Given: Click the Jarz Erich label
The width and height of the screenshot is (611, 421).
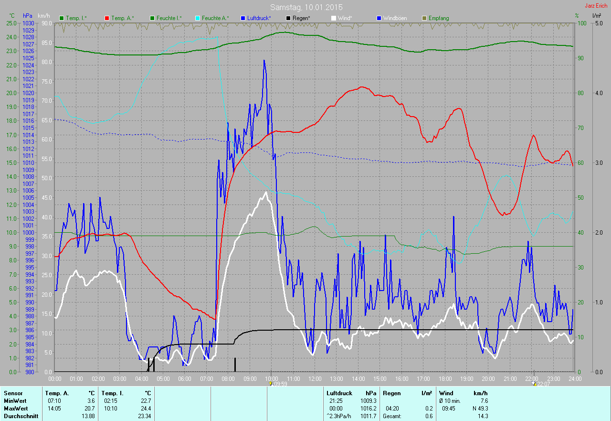Looking at the screenshot, I should pyautogui.click(x=597, y=6).
